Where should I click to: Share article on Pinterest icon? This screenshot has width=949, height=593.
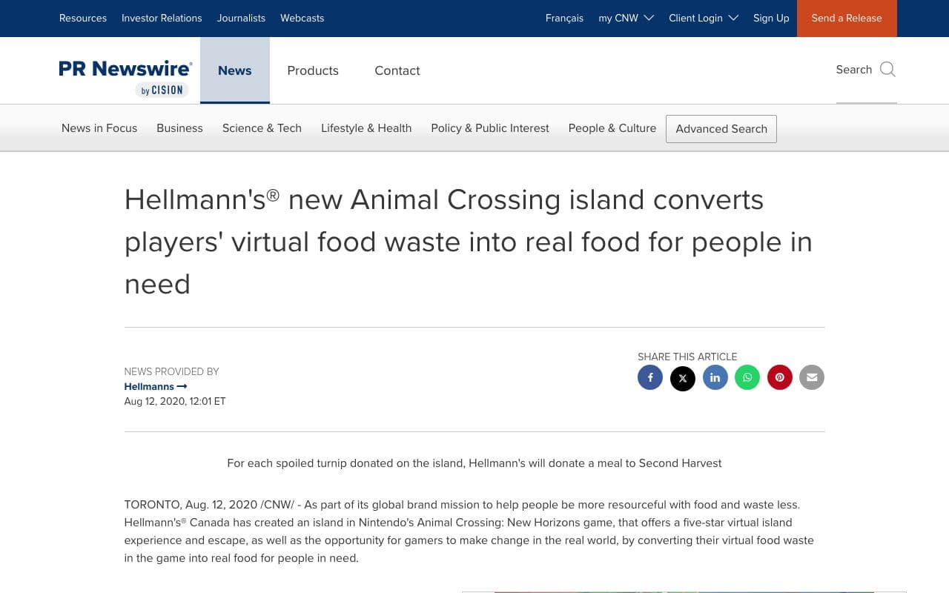point(779,377)
